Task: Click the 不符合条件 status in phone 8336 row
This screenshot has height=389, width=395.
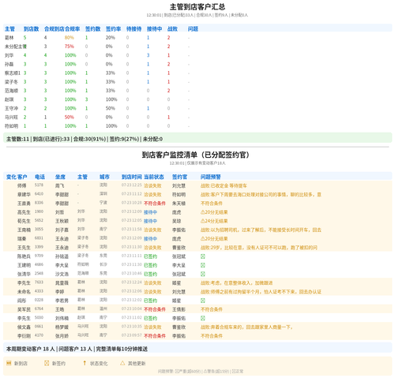Action: (155, 204)
